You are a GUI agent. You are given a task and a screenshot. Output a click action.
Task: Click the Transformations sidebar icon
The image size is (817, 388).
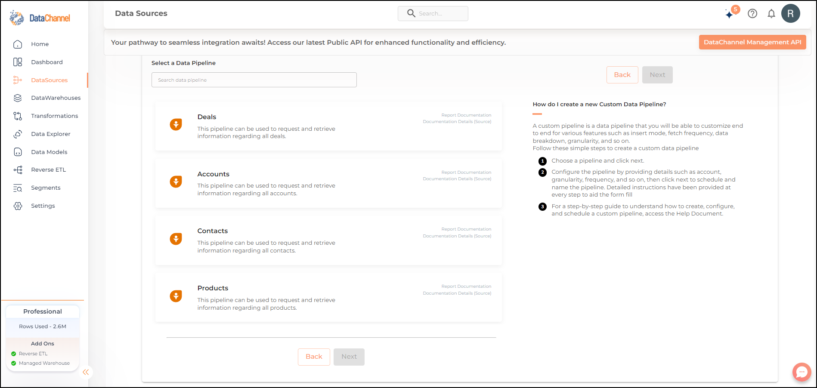tap(18, 116)
